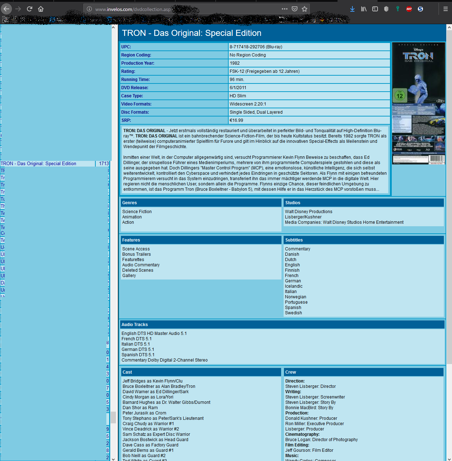The image size is (452, 461).
Task: Click the Production Year value 1982
Action: tap(235, 63)
